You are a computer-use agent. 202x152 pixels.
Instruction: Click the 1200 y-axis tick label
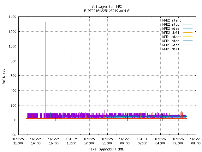(13, 32)
